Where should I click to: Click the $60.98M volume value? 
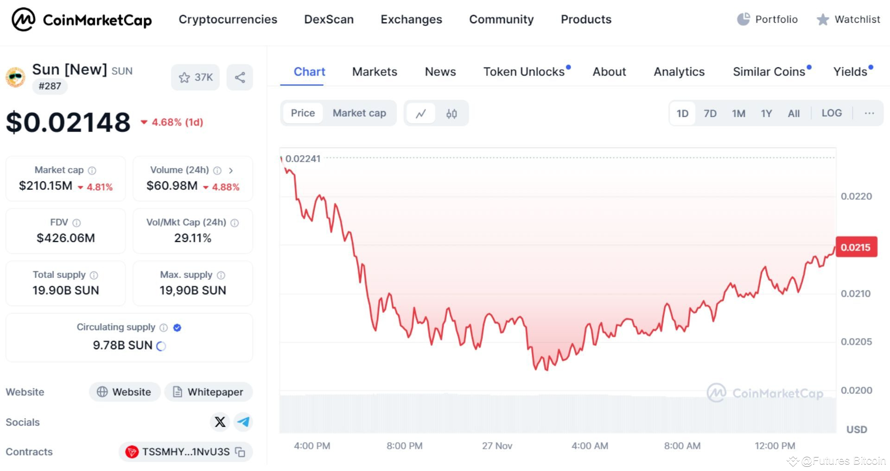tap(172, 186)
